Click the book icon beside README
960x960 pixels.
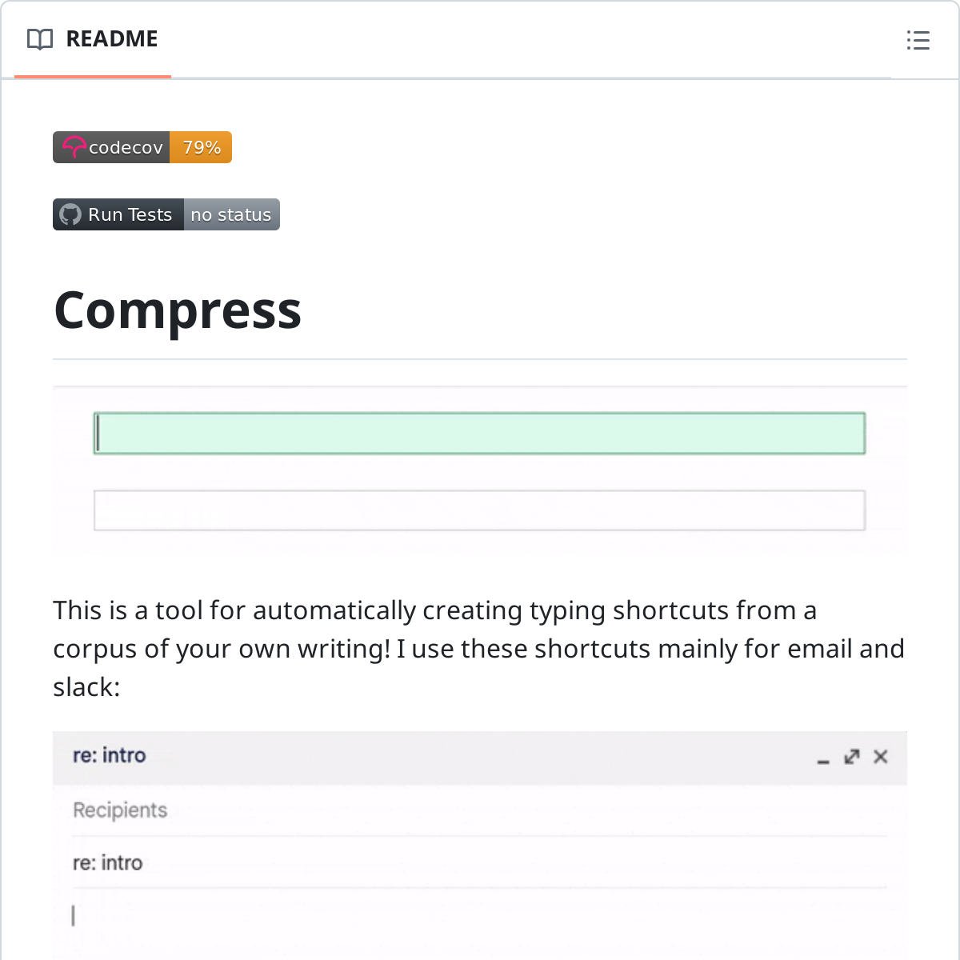point(40,39)
